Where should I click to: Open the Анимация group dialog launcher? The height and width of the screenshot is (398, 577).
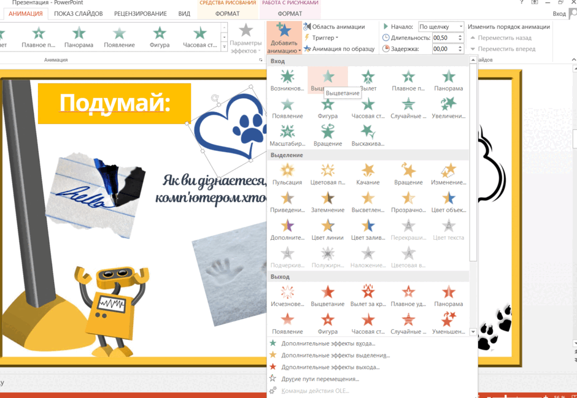[x=260, y=59]
